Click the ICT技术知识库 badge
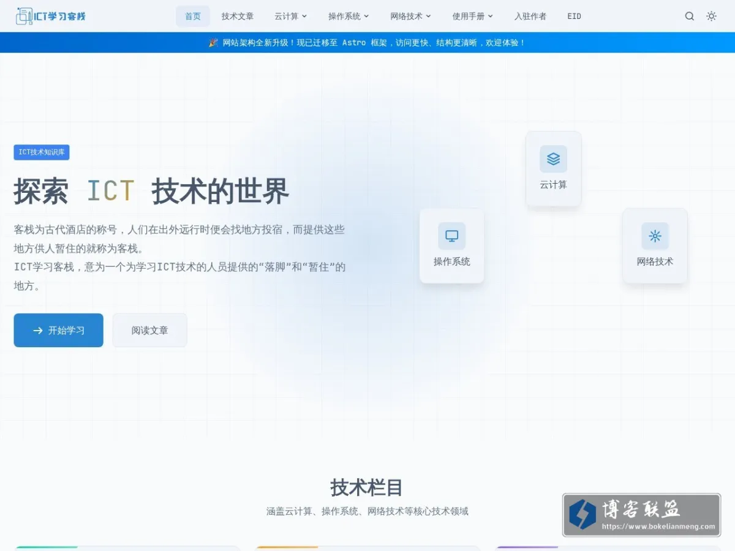The width and height of the screenshot is (735, 551). click(x=42, y=152)
